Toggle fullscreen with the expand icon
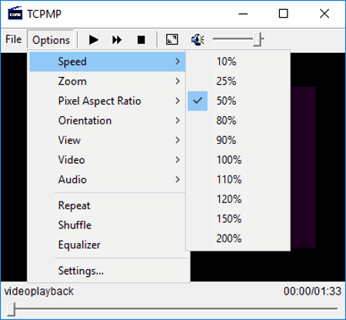This screenshot has height=320, width=346. click(x=172, y=39)
